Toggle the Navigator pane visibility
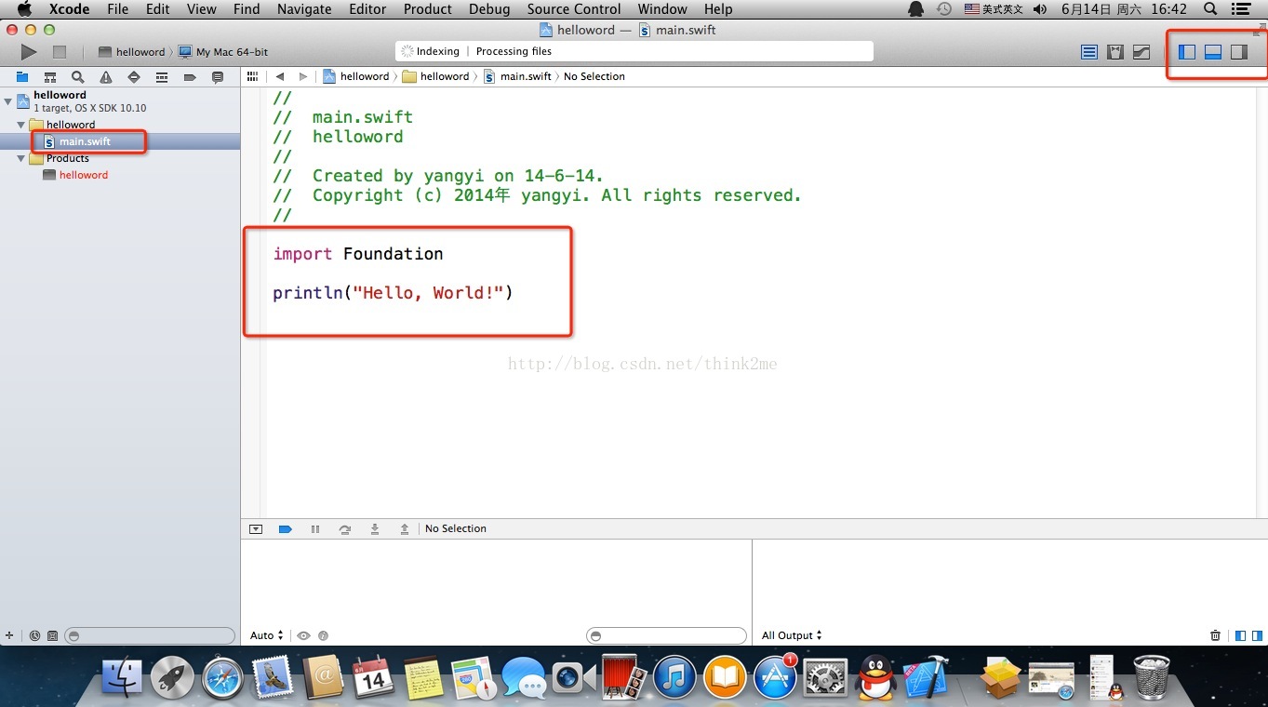Image resolution: width=1268 pixels, height=707 pixels. [1187, 52]
